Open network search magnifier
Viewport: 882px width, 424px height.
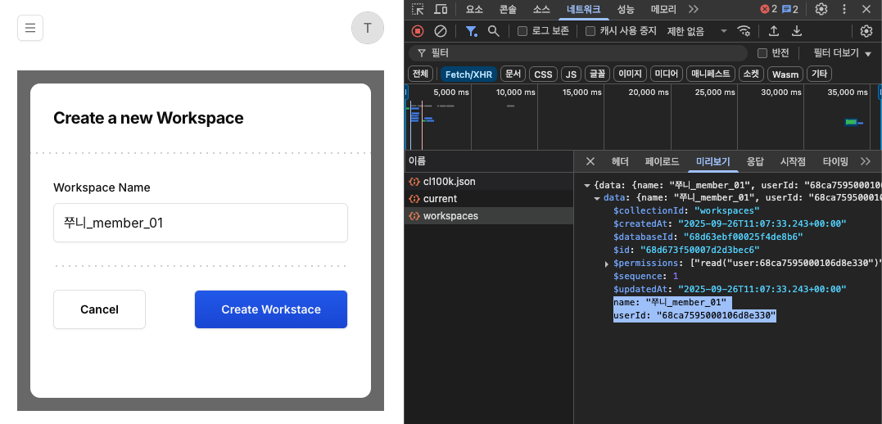coord(493,31)
